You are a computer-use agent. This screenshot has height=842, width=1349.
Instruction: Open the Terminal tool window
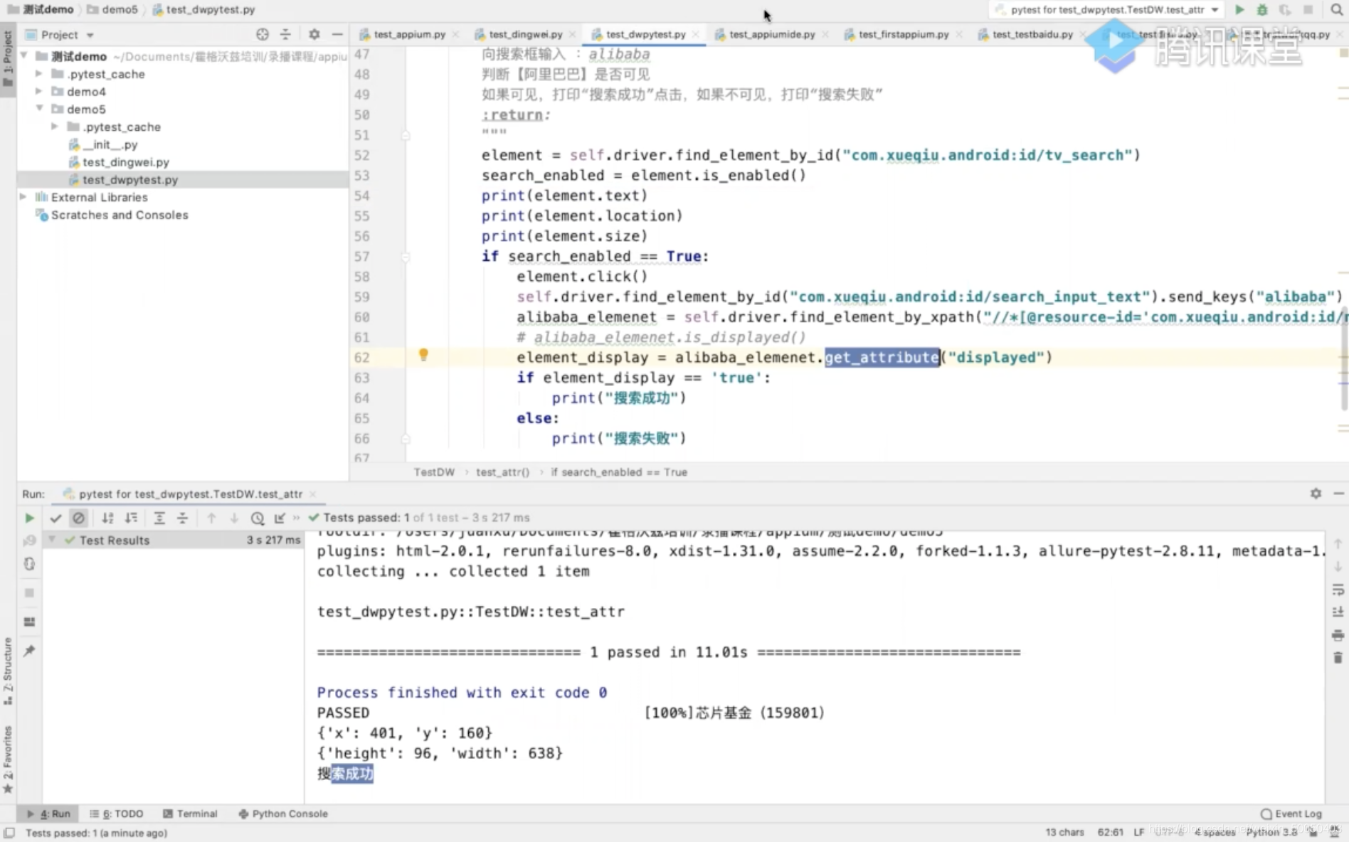[x=190, y=814]
